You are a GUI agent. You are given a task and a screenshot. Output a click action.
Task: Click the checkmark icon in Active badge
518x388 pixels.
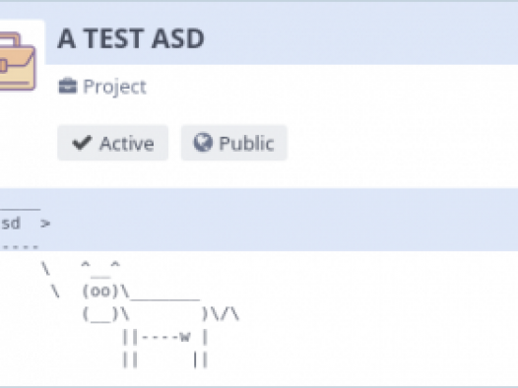[x=82, y=143]
